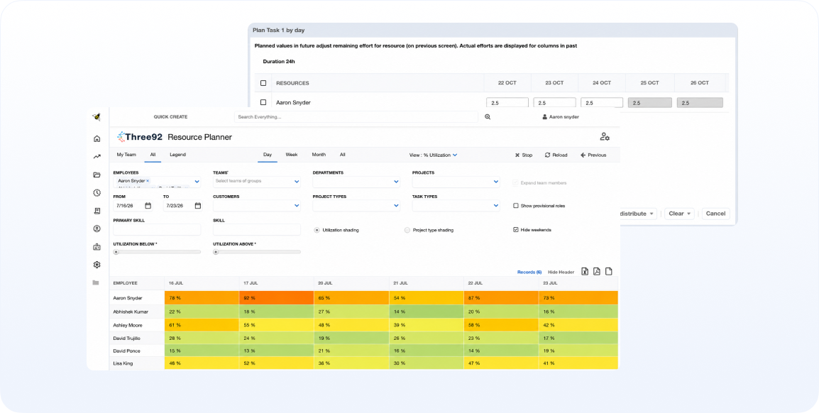Expand the Teams dropdown
The height and width of the screenshot is (413, 819).
[256, 182]
